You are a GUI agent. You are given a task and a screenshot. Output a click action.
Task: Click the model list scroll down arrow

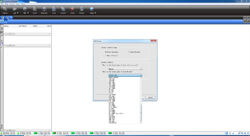tap(141, 123)
